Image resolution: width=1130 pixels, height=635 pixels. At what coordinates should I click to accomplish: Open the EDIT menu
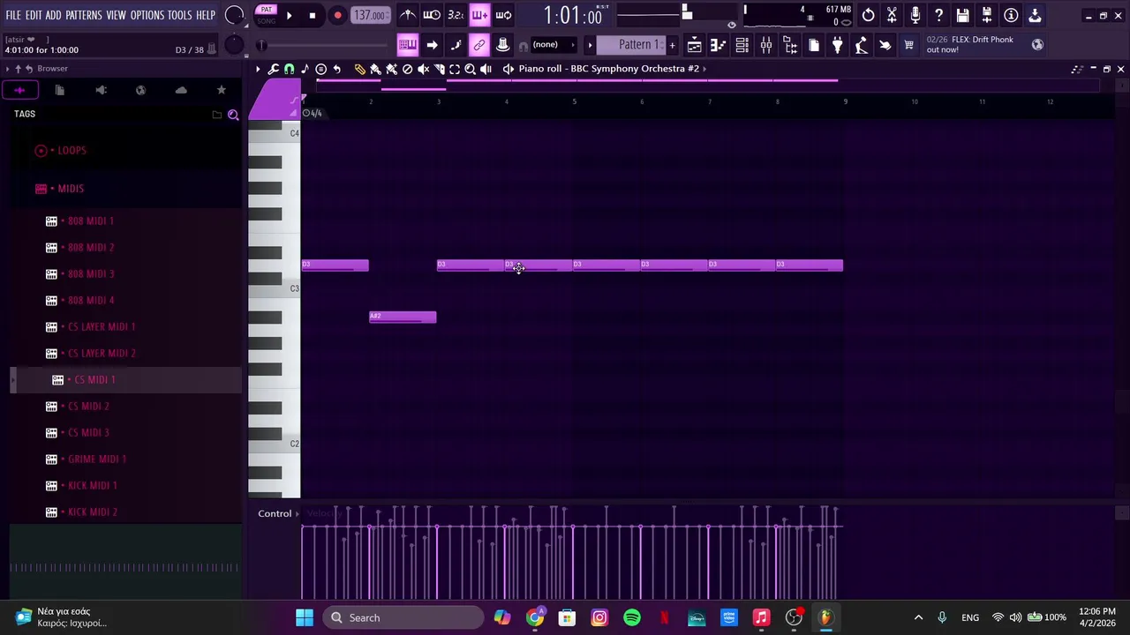pyautogui.click(x=34, y=15)
